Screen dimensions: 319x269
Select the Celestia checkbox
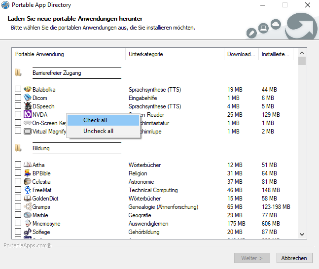pyautogui.click(x=18, y=181)
